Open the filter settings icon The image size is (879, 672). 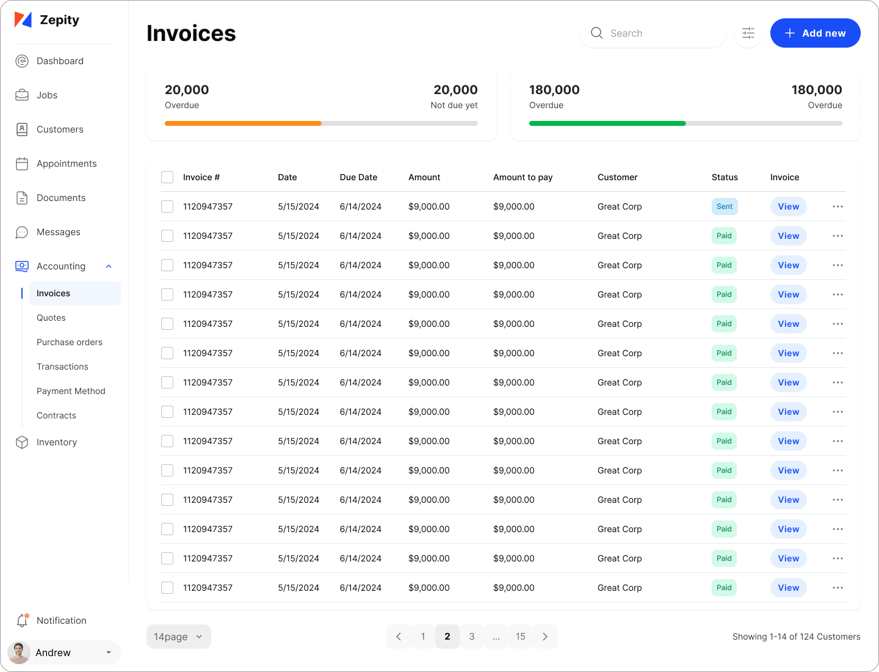pyautogui.click(x=748, y=33)
